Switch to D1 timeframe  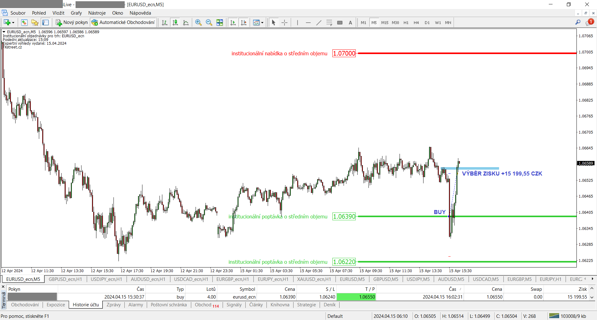point(427,22)
